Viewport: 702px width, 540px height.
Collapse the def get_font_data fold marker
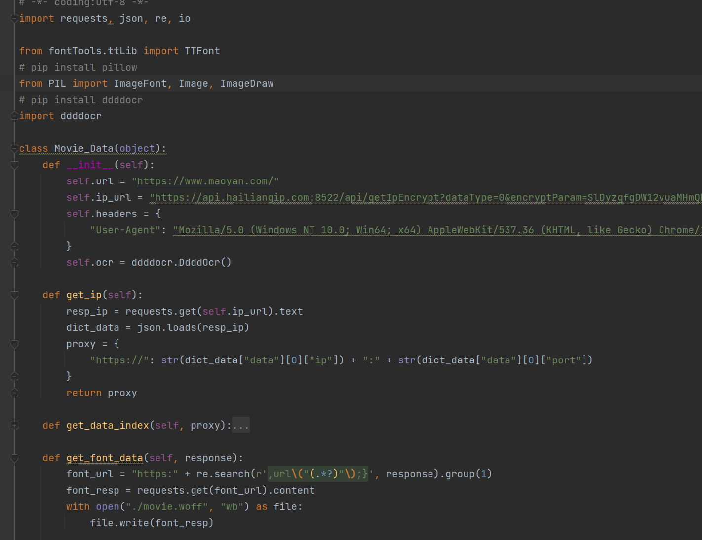click(14, 458)
